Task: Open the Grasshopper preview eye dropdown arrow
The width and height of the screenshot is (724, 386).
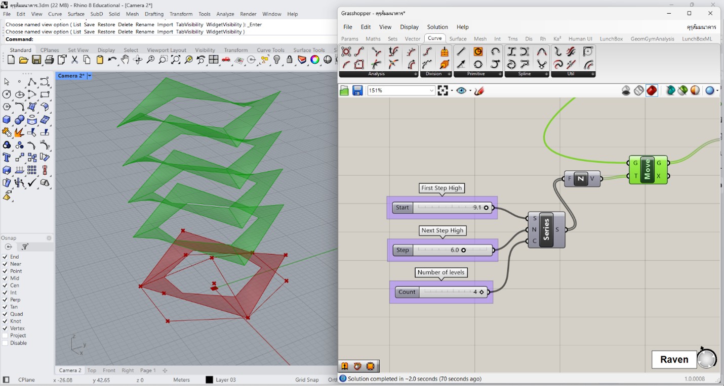Action: 470,91
